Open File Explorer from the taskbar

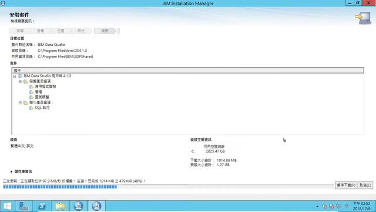(60, 206)
